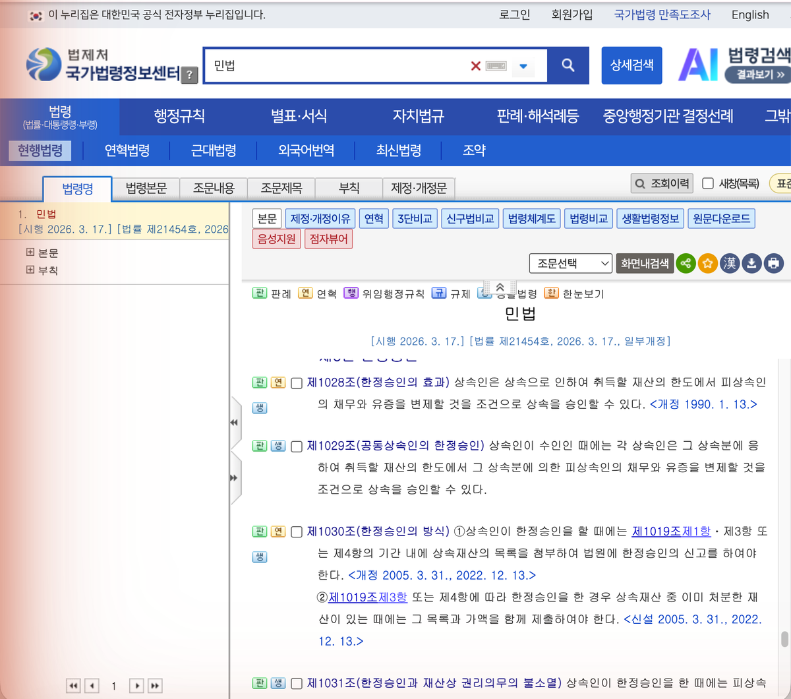Viewport: 791px width, 699px height.
Task: Follow the 제1019조제1항 link
Action: click(x=671, y=531)
